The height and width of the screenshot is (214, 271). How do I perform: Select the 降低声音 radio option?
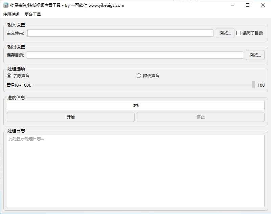[x=138, y=76]
